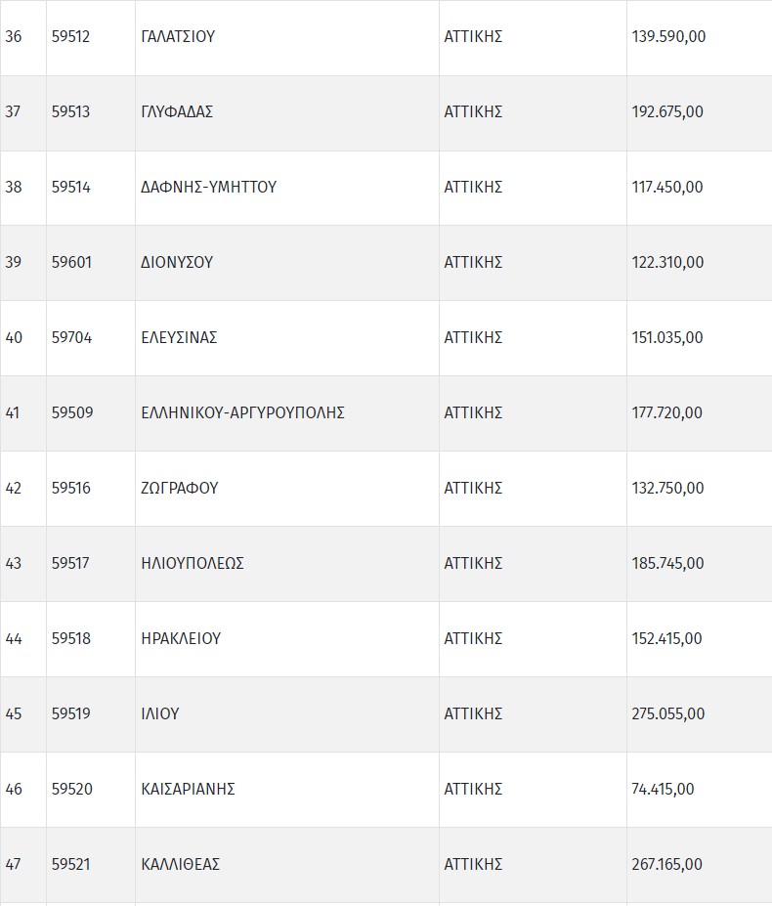Click the ΔΑΦΝΗΣ-ΥΜΗΤΤΟΥ entry

(208, 188)
